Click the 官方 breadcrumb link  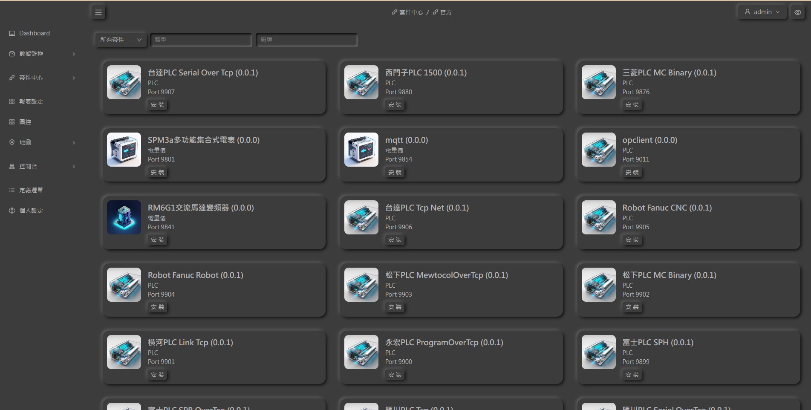(442, 12)
